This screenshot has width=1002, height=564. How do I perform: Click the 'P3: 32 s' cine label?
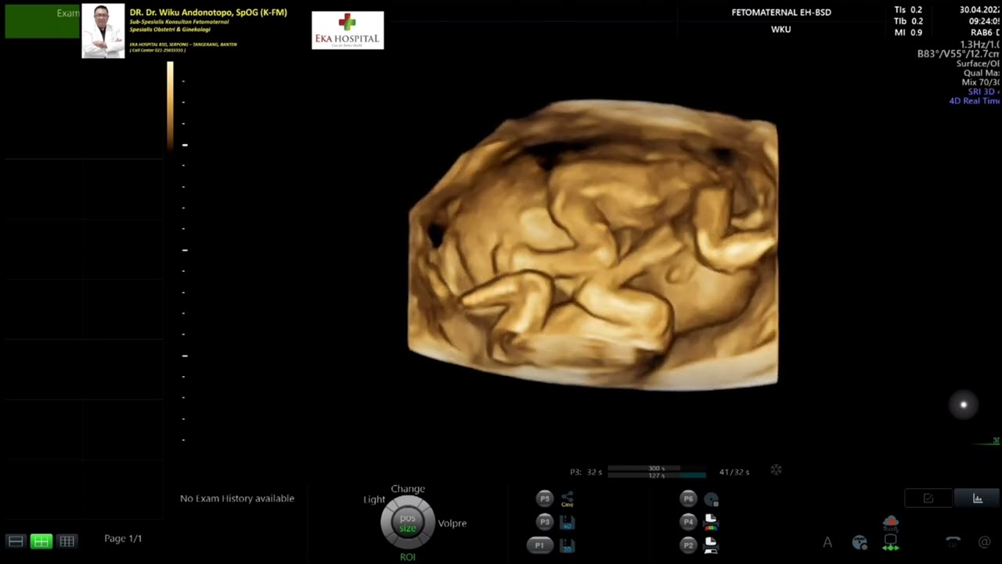586,472
